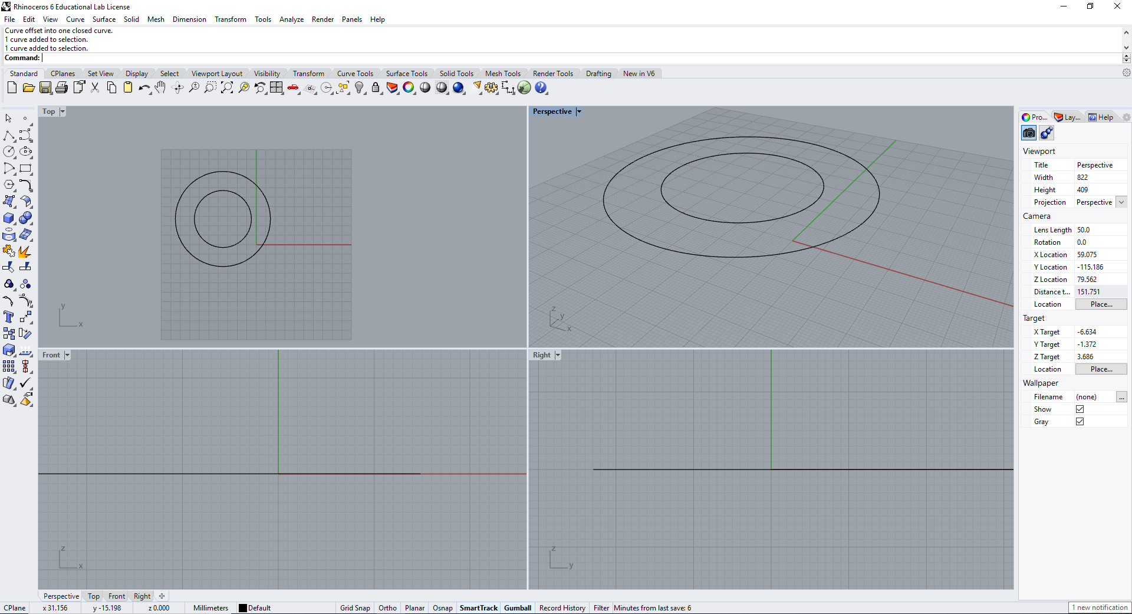Image resolution: width=1132 pixels, height=614 pixels.
Task: Open the Surface menu
Action: 104,19
